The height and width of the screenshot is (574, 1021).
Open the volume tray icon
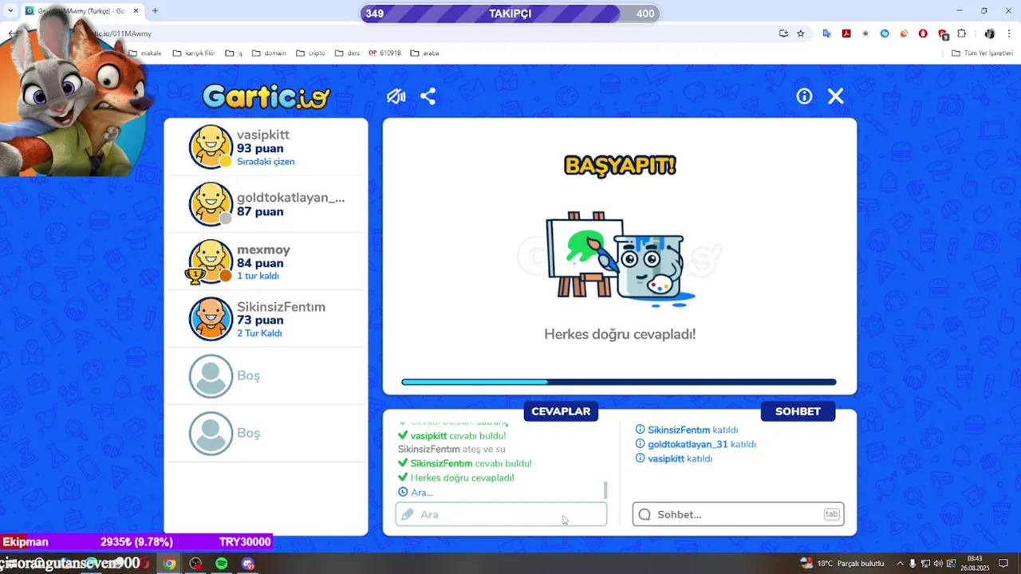pos(938,564)
